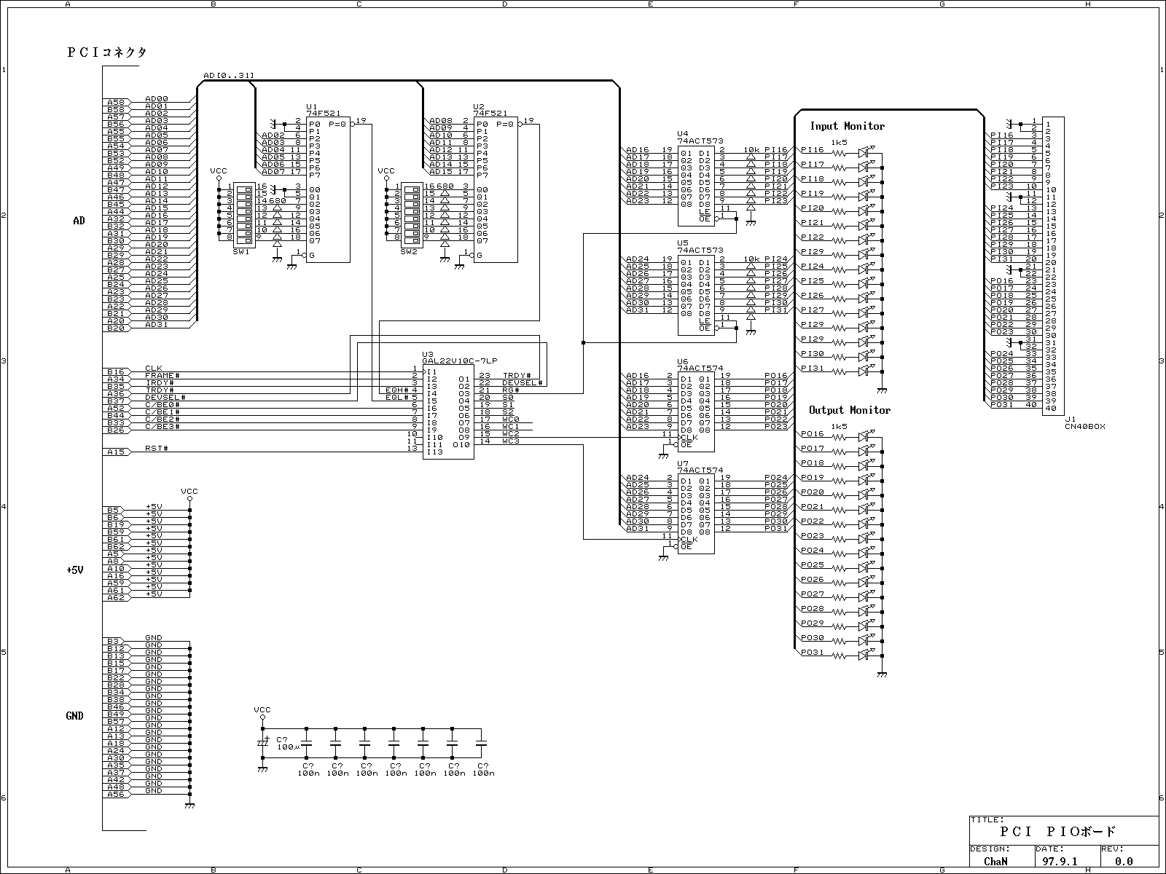
Task: Select the Input Monitor heading
Action: point(847,126)
